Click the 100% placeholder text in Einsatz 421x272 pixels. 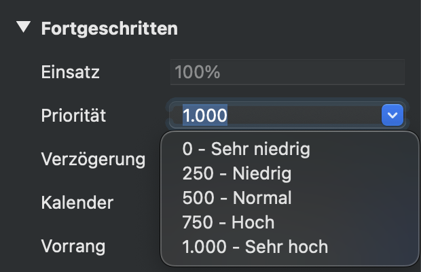pos(197,72)
